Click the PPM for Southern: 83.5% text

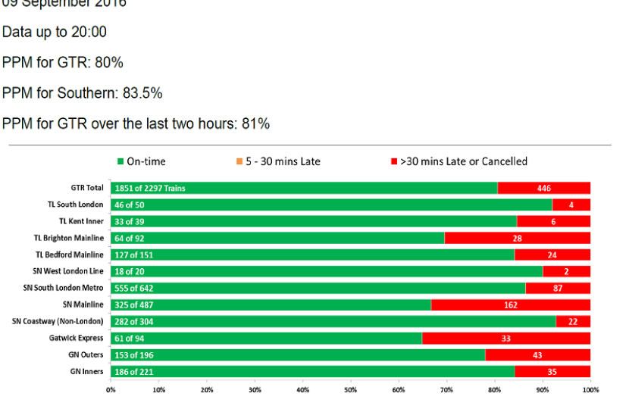pos(82,93)
